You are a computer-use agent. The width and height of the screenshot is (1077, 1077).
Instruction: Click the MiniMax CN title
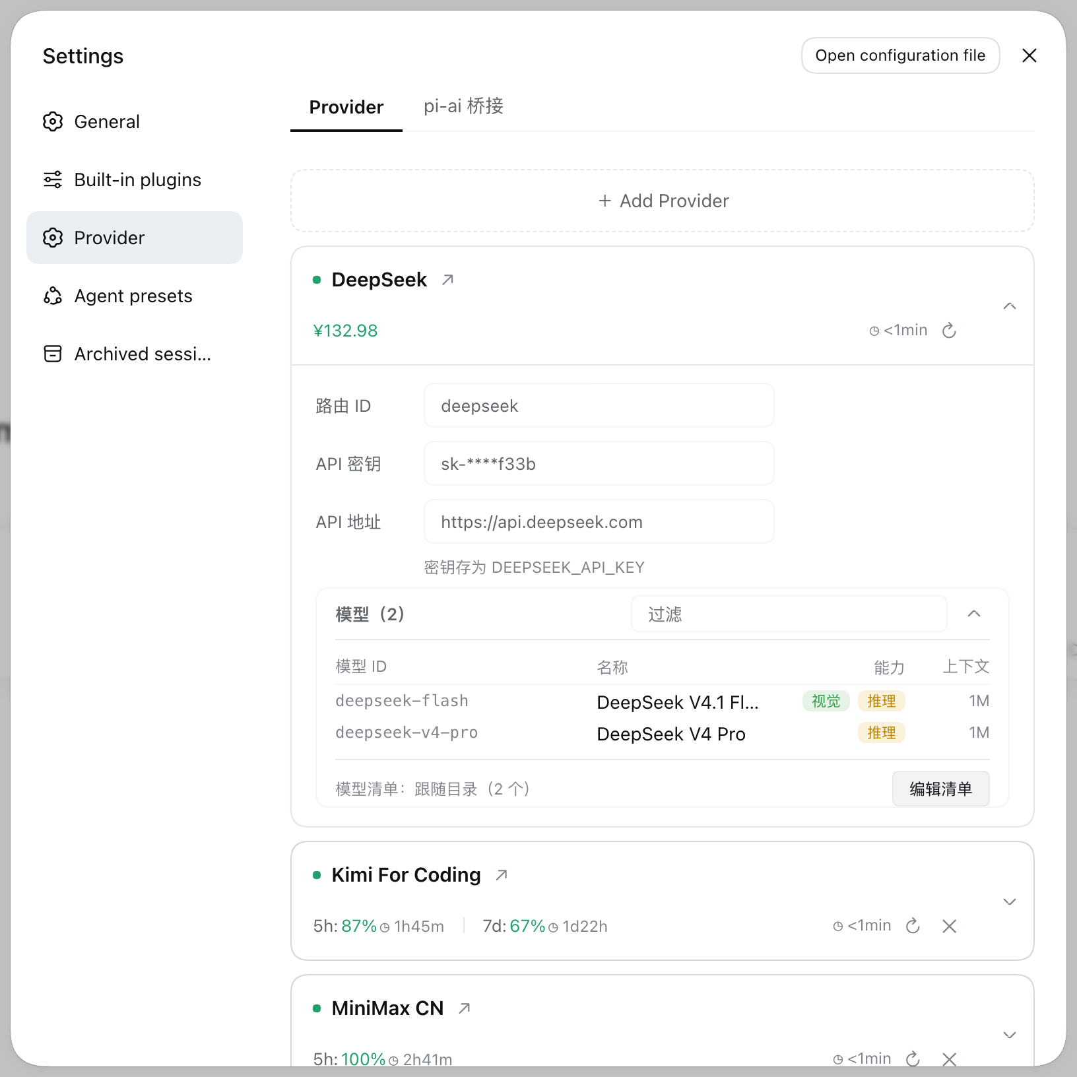(x=387, y=1008)
